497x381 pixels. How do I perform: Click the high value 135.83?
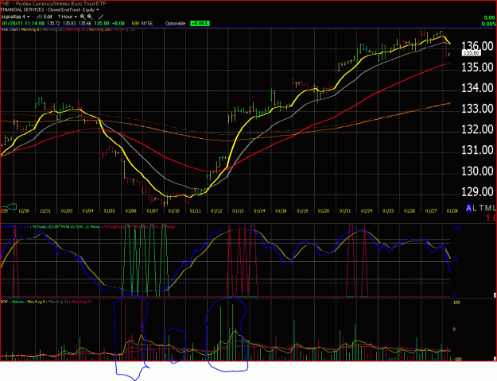68,24
